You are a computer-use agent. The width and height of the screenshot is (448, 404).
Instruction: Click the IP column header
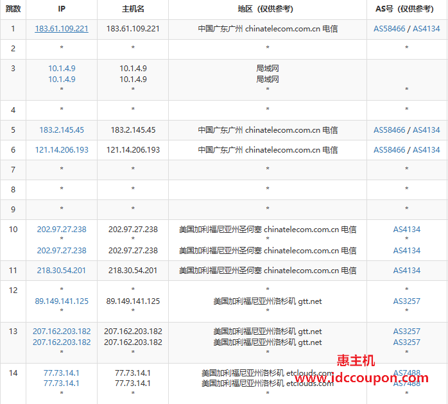pos(62,9)
